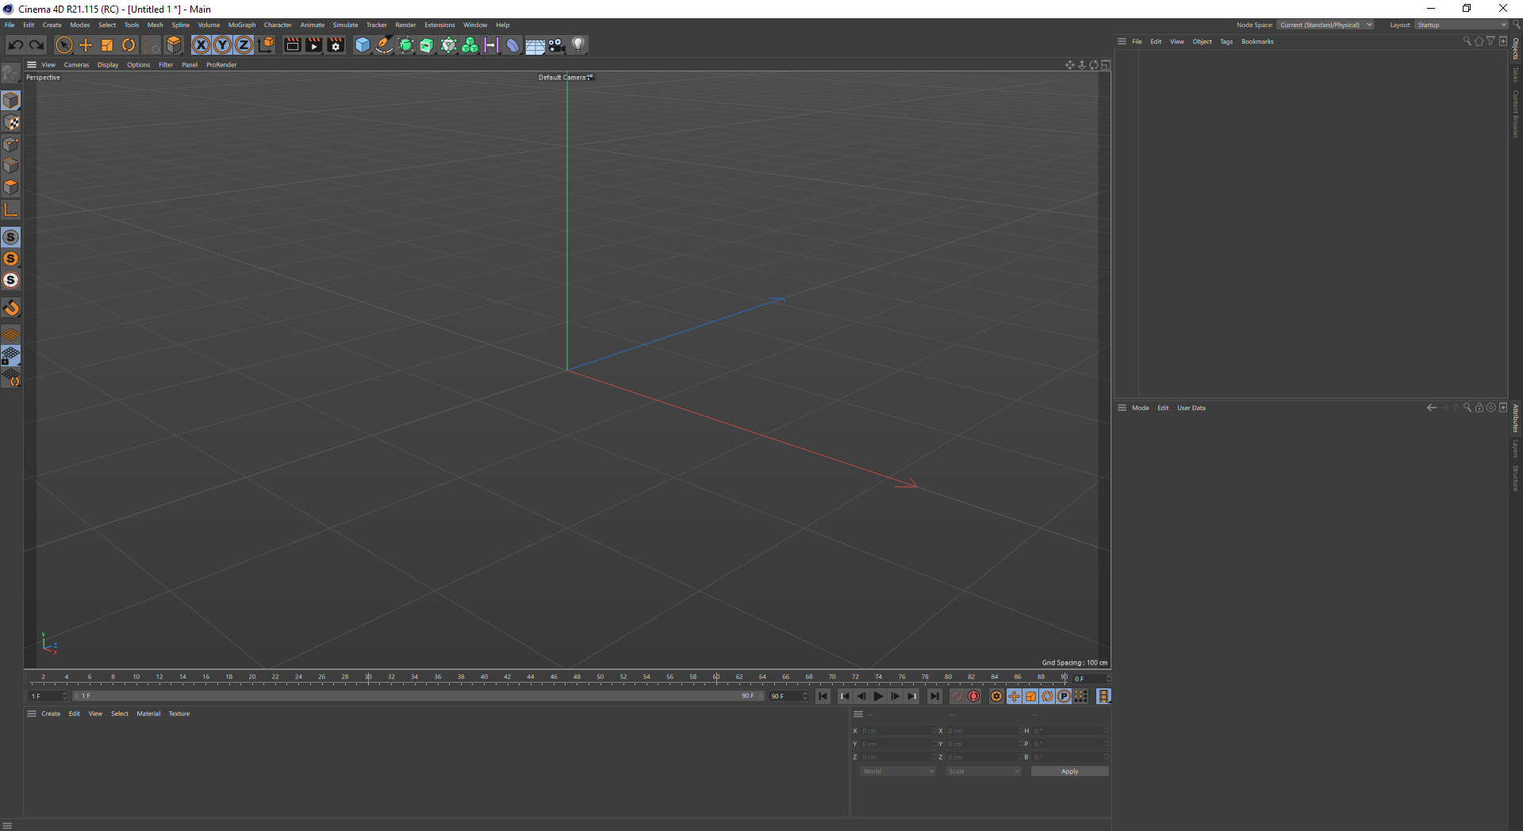Click Render View clapperboard icon

293,45
